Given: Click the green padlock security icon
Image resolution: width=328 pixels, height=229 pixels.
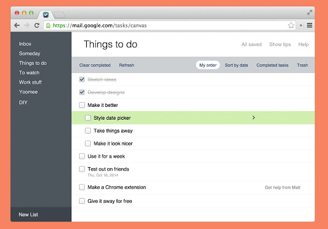Looking at the screenshot, I should point(48,26).
